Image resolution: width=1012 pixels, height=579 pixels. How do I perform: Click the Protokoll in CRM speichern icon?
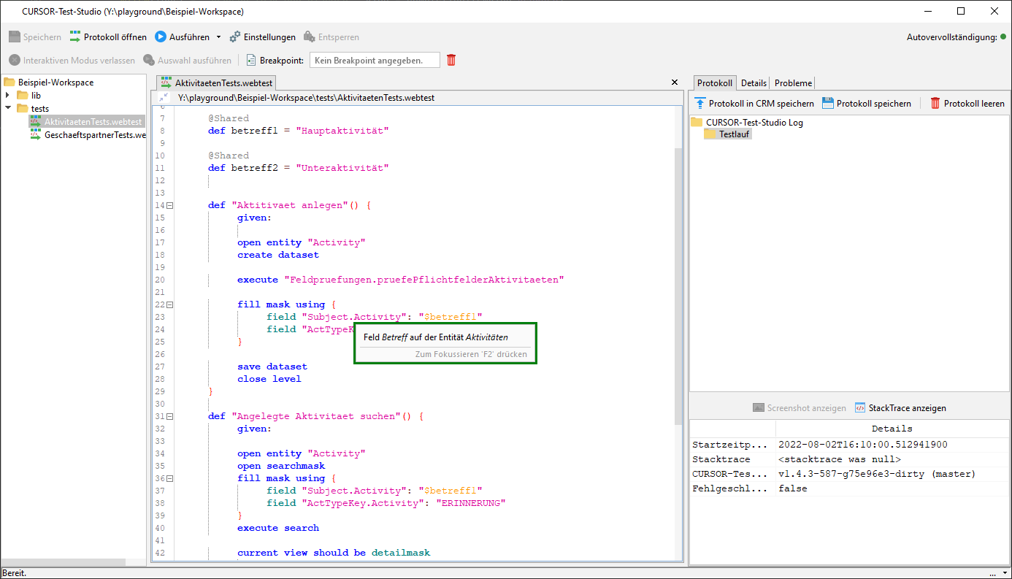coord(700,104)
